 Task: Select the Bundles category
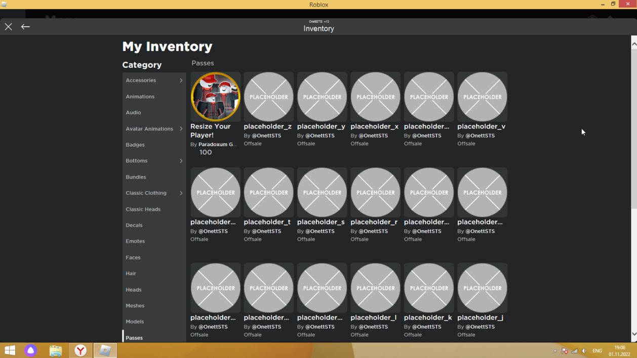click(154, 177)
